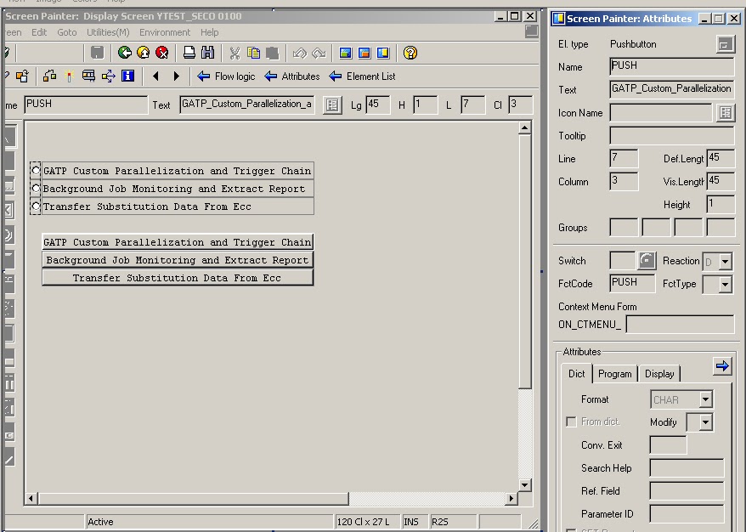Image resolution: width=746 pixels, height=532 pixels.
Task: Click the blue arrow in the Attributes panel
Action: coord(721,366)
